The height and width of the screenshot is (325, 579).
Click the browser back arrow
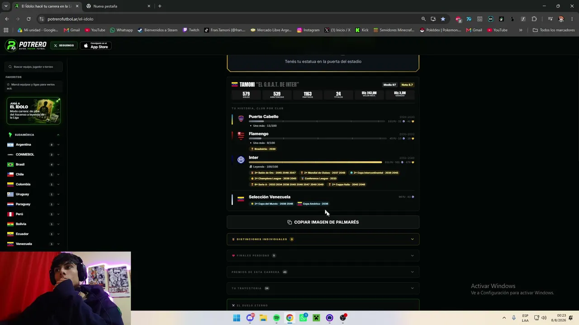pos(7,19)
